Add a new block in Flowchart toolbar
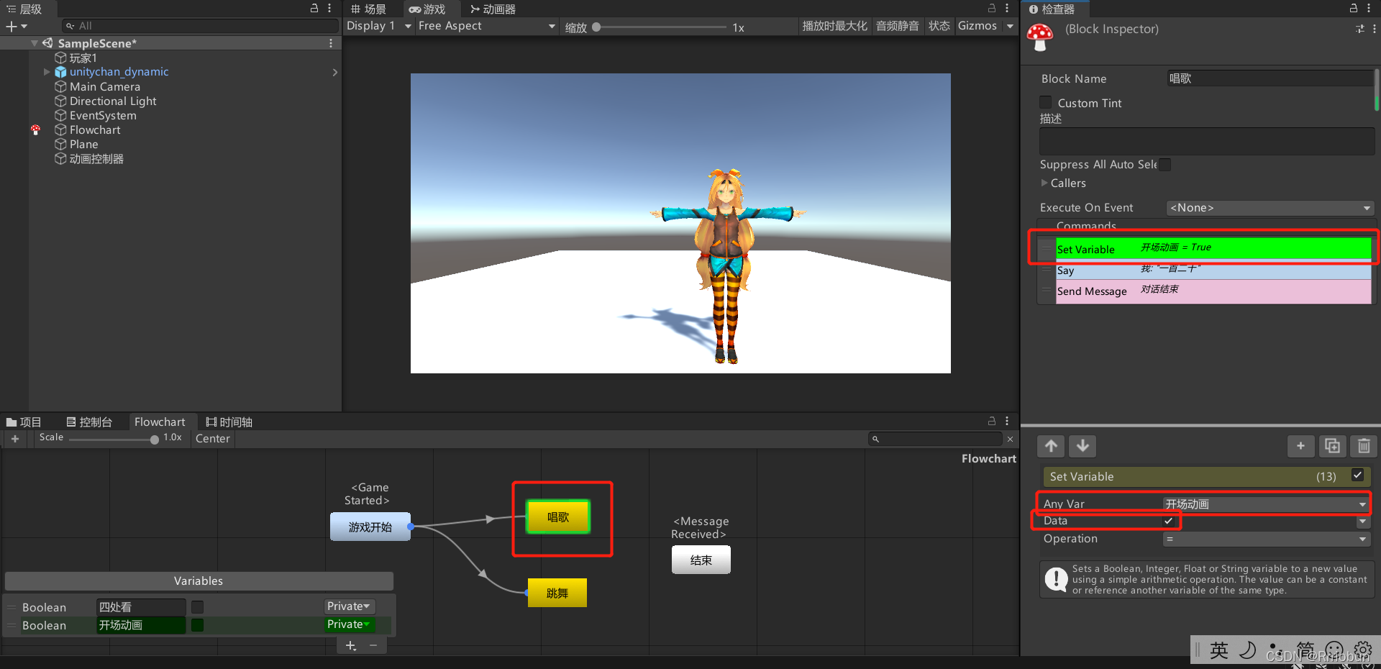The height and width of the screenshot is (669, 1381). point(15,439)
